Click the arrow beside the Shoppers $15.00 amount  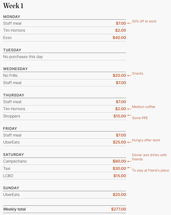pos(129,115)
